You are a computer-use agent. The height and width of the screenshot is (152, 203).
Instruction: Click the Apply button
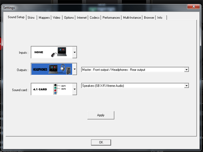click(101, 115)
